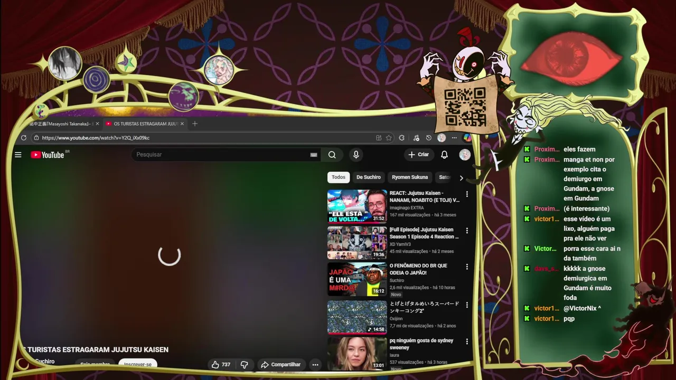
Task: Open the browser profile avatar
Action: 442,138
